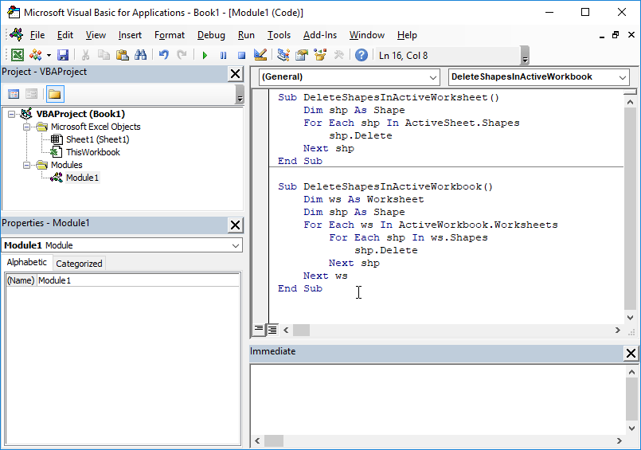Viewport: 641px width, 450px height.
Task: Toggle Full Module View button
Action: (272, 330)
